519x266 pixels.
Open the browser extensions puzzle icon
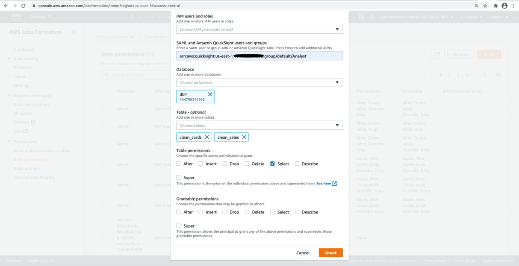[495, 6]
